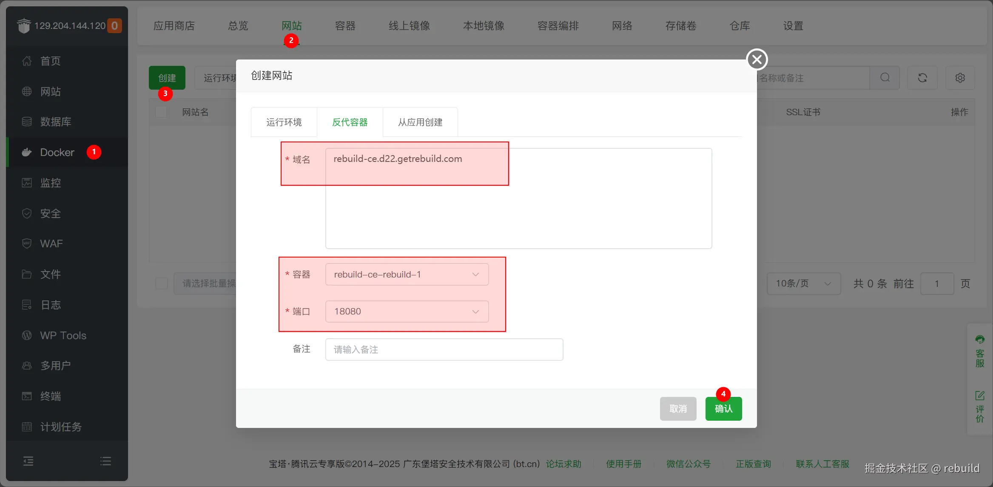This screenshot has width=993, height=487.
Task: Click the refresh list icon
Action: 922,78
